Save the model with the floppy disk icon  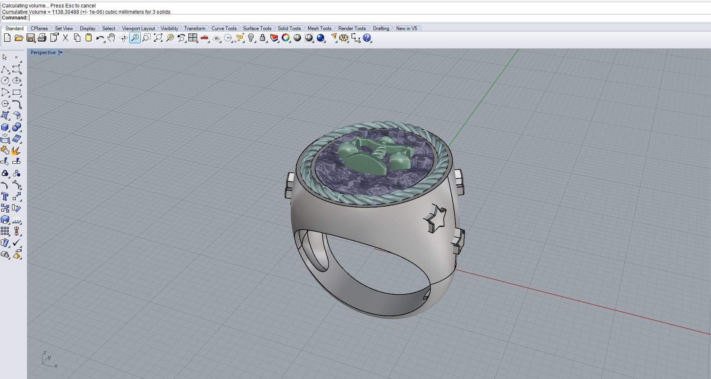(x=30, y=38)
